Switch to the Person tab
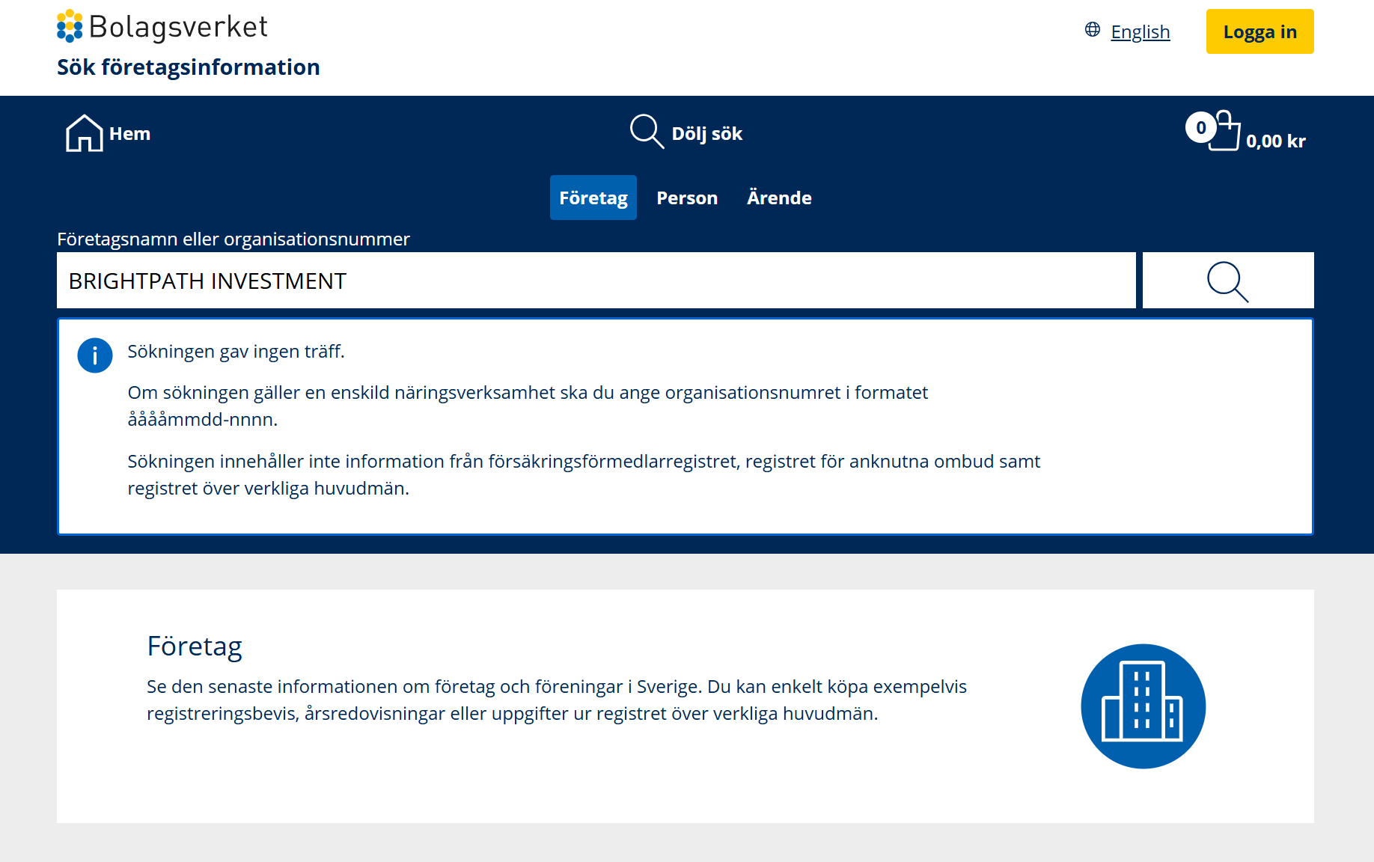 coord(687,198)
